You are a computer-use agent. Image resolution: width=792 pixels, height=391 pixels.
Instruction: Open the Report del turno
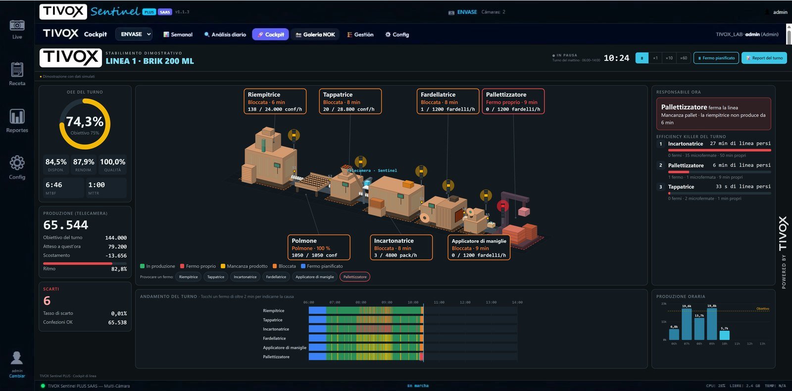click(764, 58)
